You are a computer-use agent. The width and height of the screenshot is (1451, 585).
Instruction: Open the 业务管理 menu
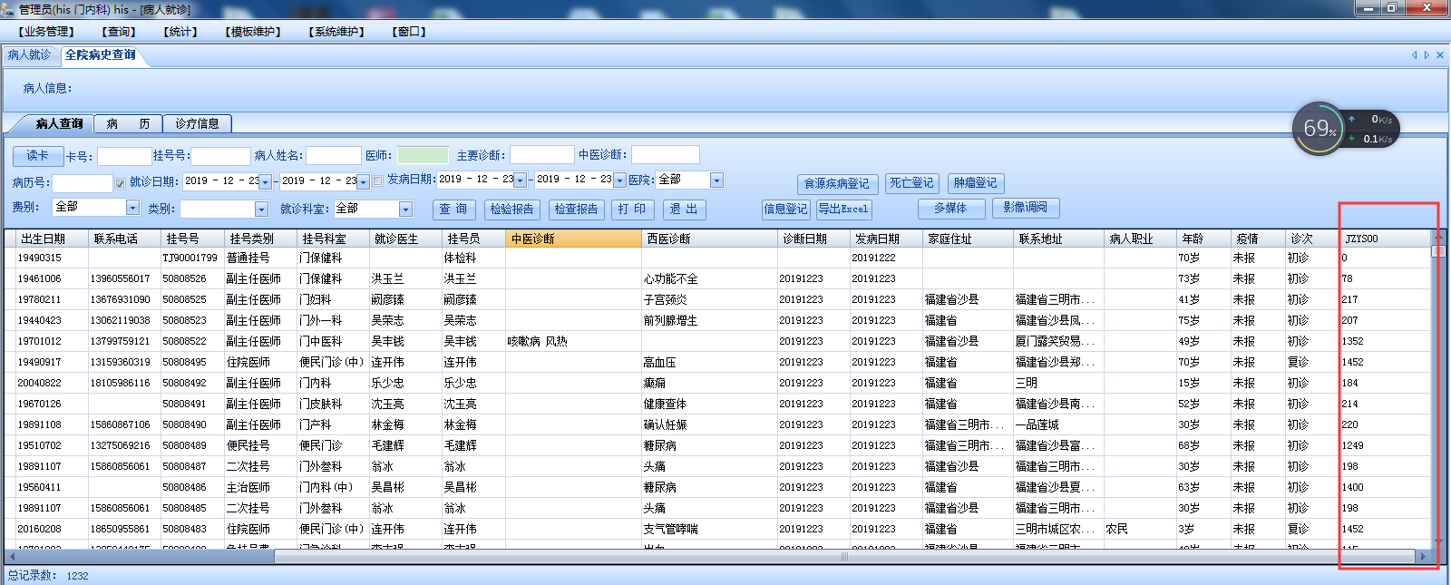pos(46,32)
